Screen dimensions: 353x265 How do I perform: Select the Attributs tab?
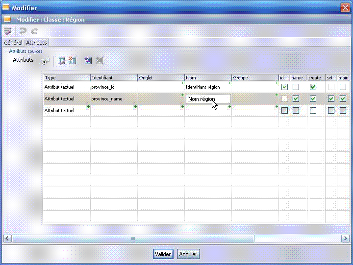click(x=36, y=43)
